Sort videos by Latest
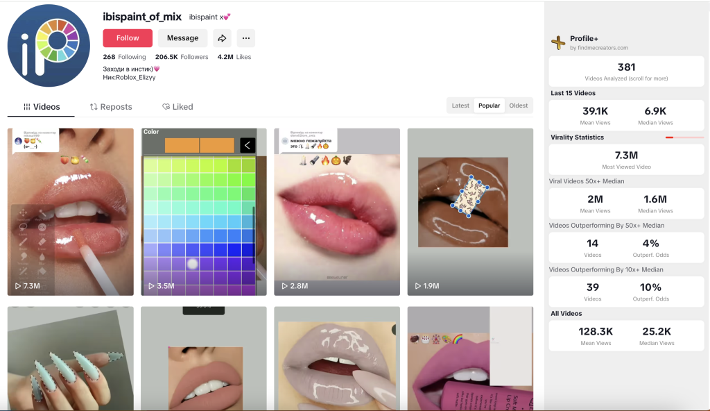This screenshot has width=710, height=411. click(x=460, y=106)
